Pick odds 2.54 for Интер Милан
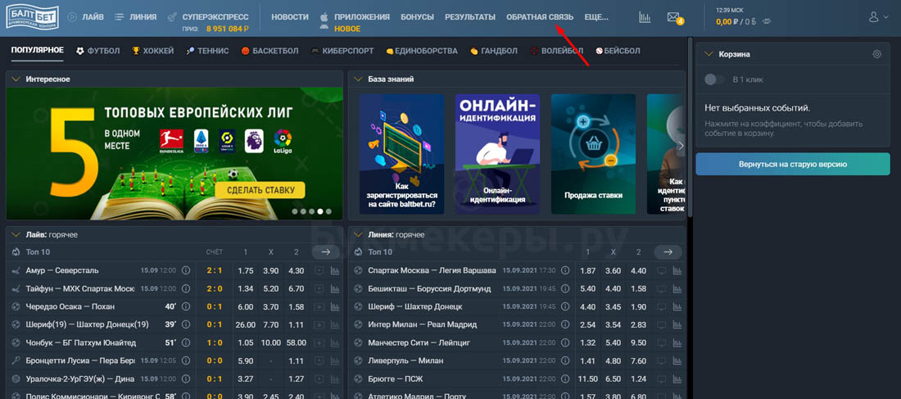The width and height of the screenshot is (901, 399). coord(588,324)
